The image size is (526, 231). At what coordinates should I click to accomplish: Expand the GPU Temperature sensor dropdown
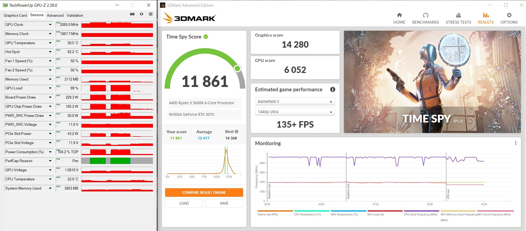click(50, 43)
